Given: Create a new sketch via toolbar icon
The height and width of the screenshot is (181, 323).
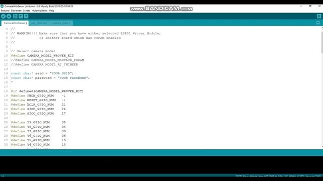Looking at the screenshot, I should pos(15,16).
